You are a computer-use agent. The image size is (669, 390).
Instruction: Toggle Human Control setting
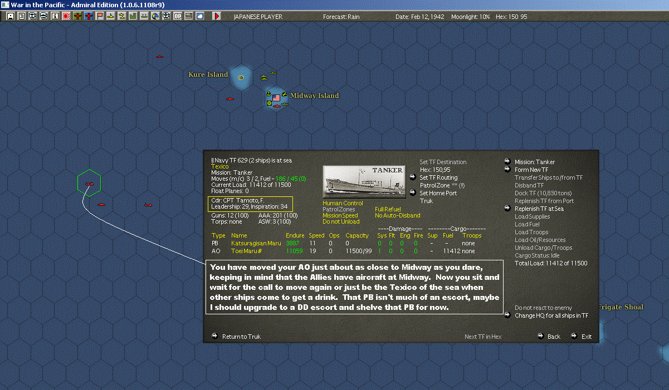343,204
